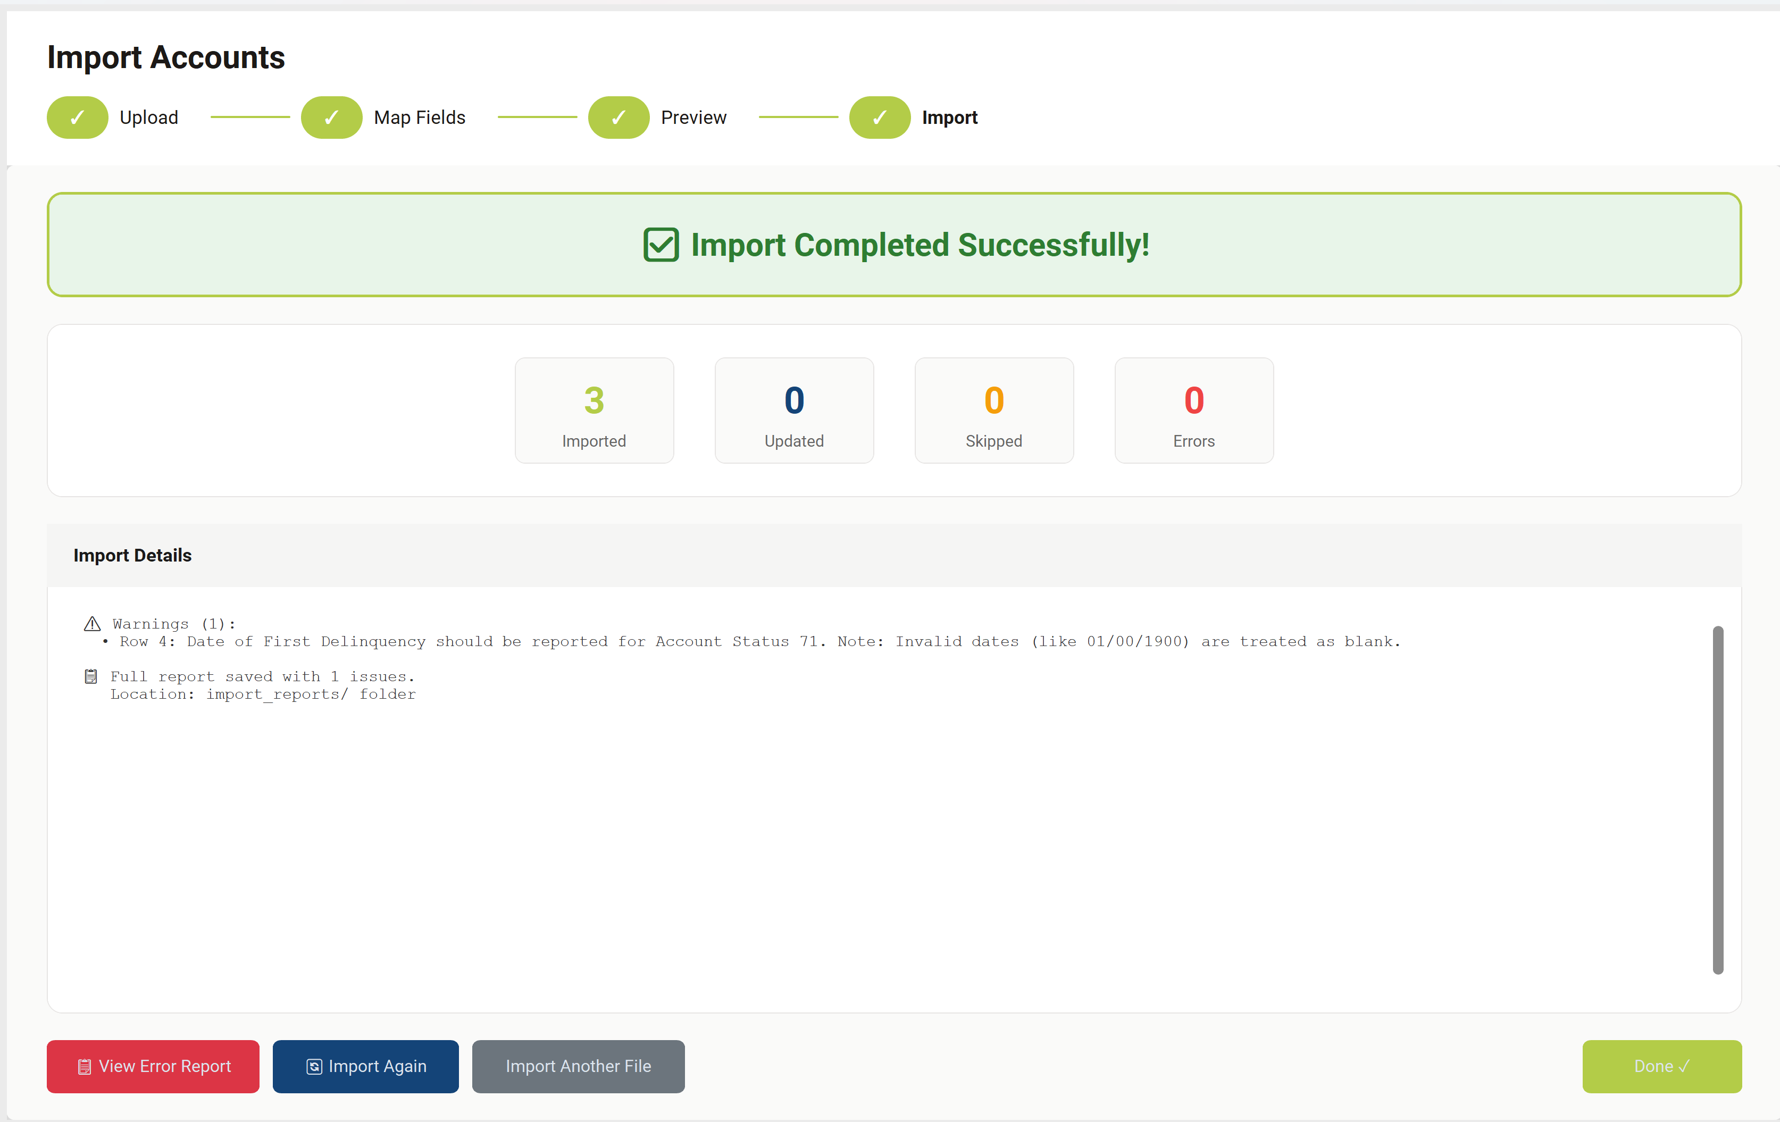Click the Location: import_reports/ folder text
Image resolution: width=1780 pixels, height=1122 pixels.
263,694
